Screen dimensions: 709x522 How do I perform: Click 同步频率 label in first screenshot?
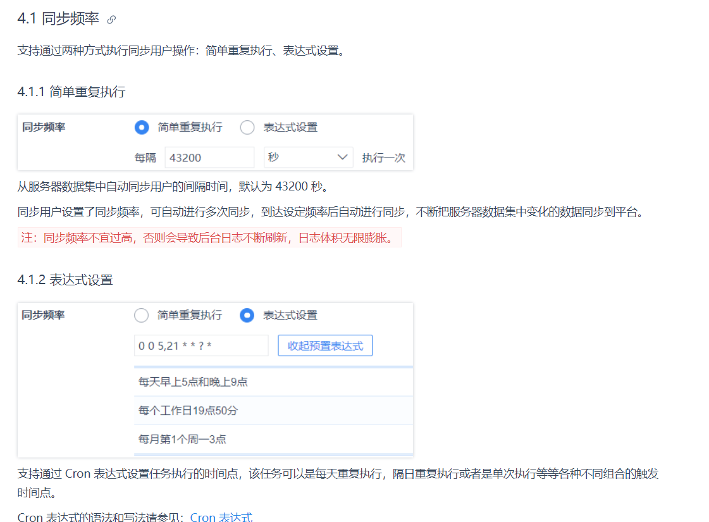44,127
